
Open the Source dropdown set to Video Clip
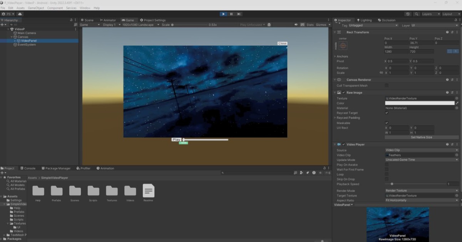click(422, 150)
